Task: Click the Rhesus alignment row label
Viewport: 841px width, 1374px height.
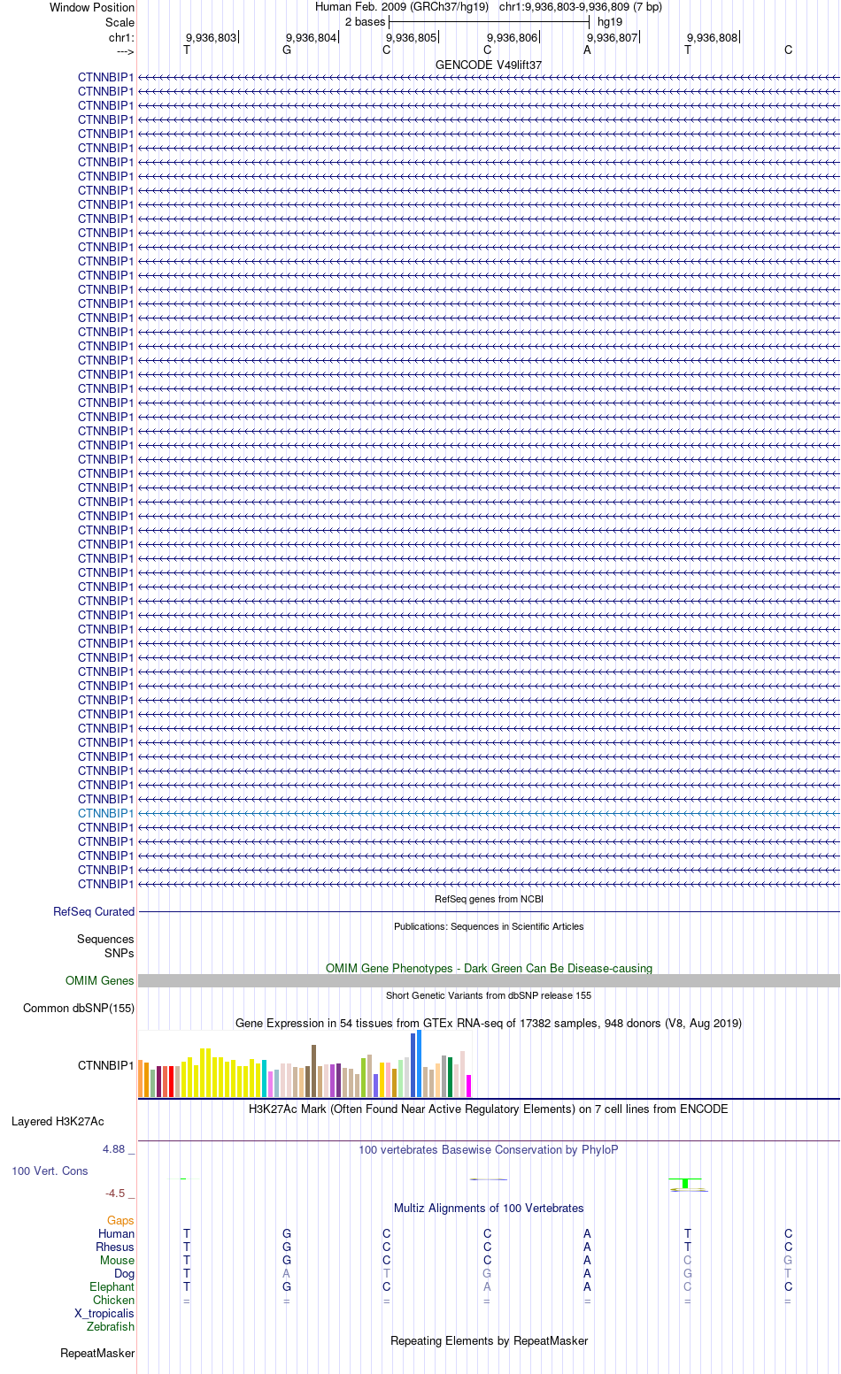Action: tap(115, 1247)
